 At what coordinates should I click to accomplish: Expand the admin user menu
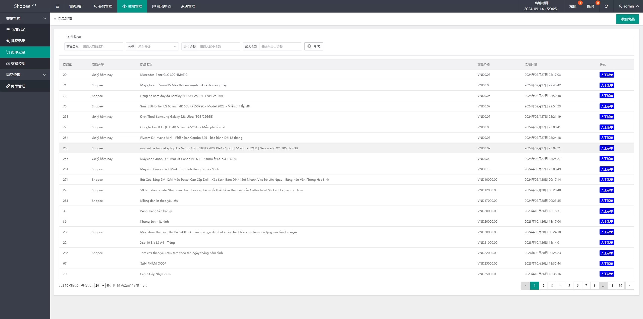(x=629, y=6)
